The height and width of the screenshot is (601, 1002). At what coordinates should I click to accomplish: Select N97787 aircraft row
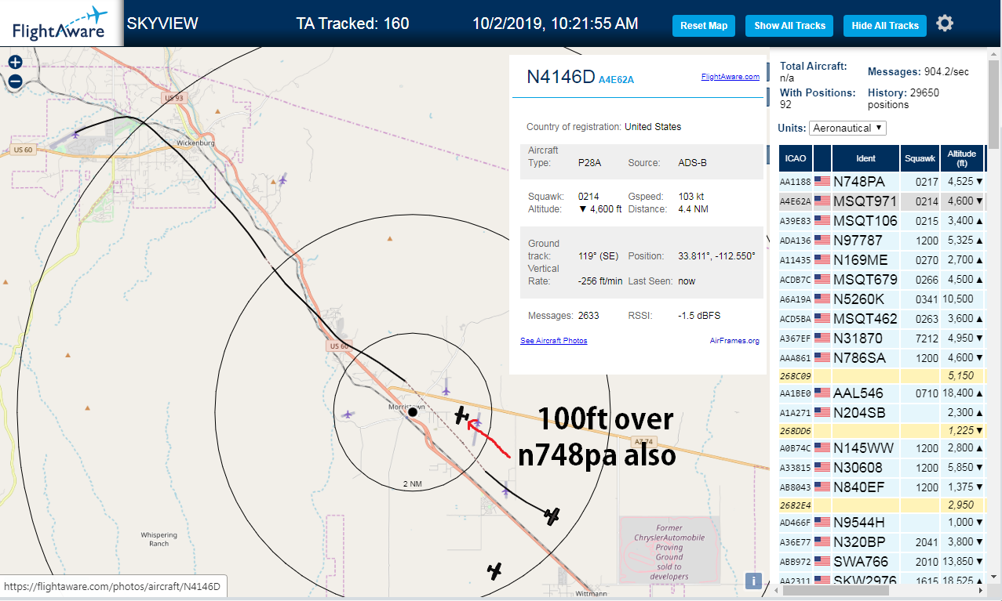tap(882, 240)
